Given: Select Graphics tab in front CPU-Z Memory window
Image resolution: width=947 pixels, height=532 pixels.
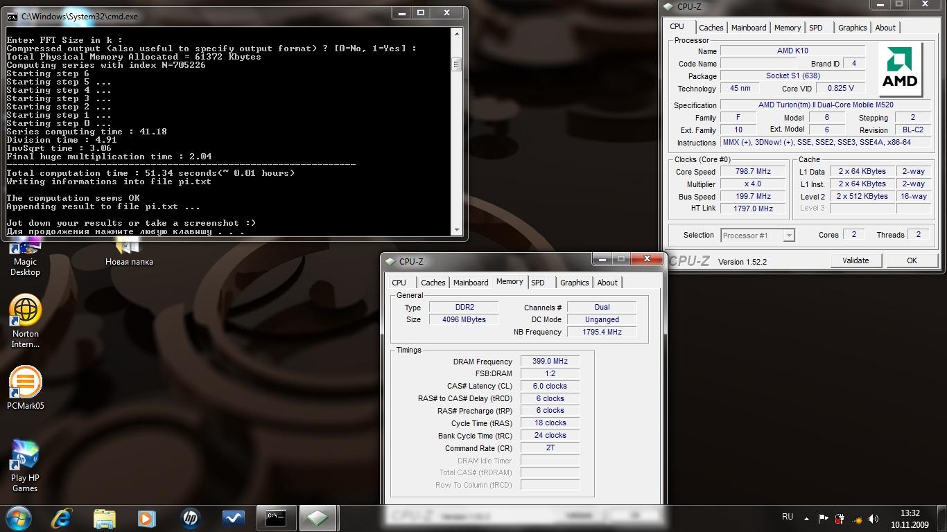Looking at the screenshot, I should click(575, 283).
